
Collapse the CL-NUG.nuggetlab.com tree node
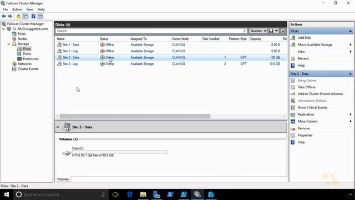(x=4, y=29)
